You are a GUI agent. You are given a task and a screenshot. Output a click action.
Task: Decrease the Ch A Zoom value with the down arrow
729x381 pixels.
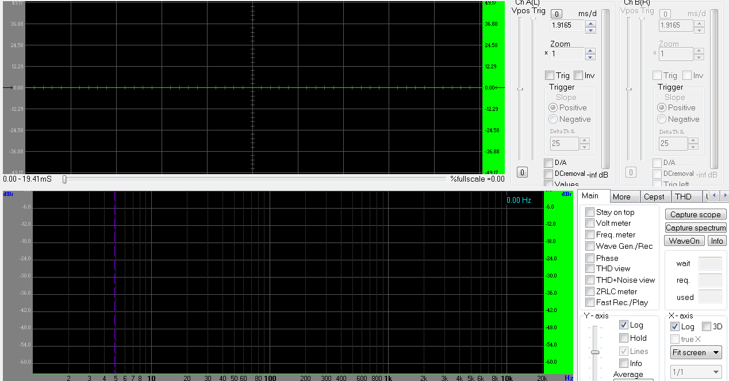click(x=590, y=57)
